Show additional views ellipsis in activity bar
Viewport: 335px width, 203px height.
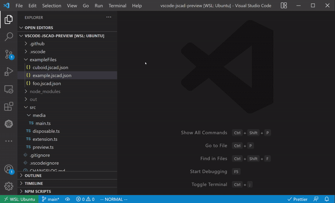pyautogui.click(x=8, y=141)
